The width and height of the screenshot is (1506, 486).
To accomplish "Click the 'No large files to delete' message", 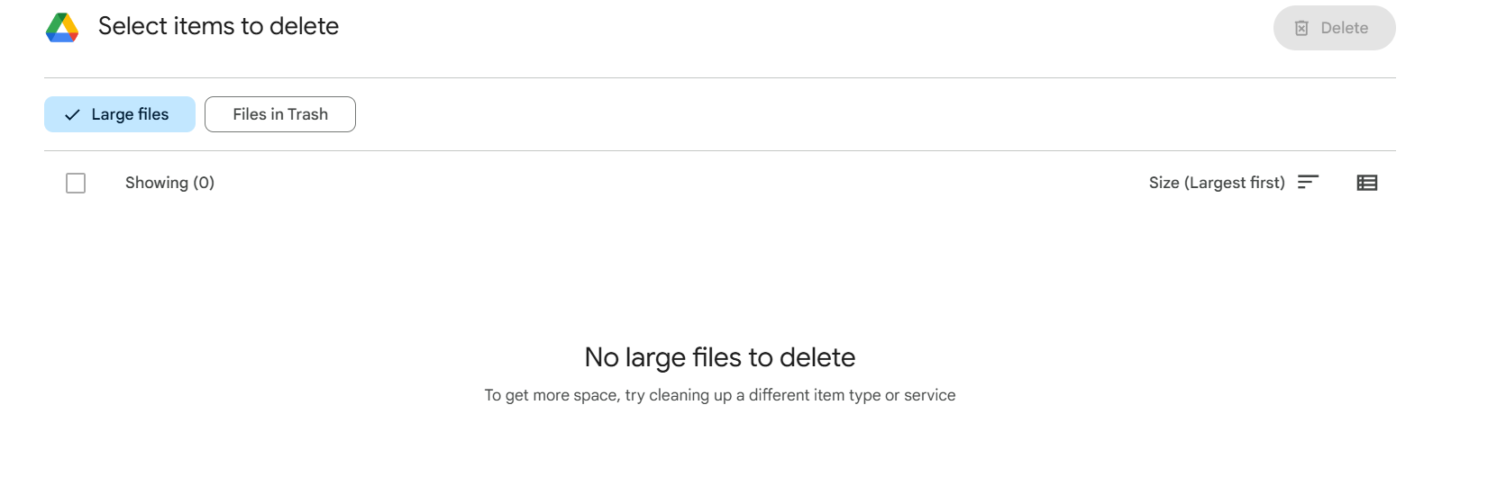I will click(720, 357).
